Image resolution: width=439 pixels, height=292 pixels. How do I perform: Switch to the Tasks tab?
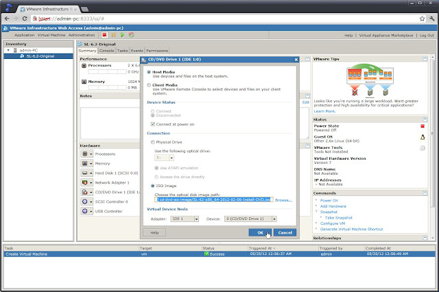(122, 51)
